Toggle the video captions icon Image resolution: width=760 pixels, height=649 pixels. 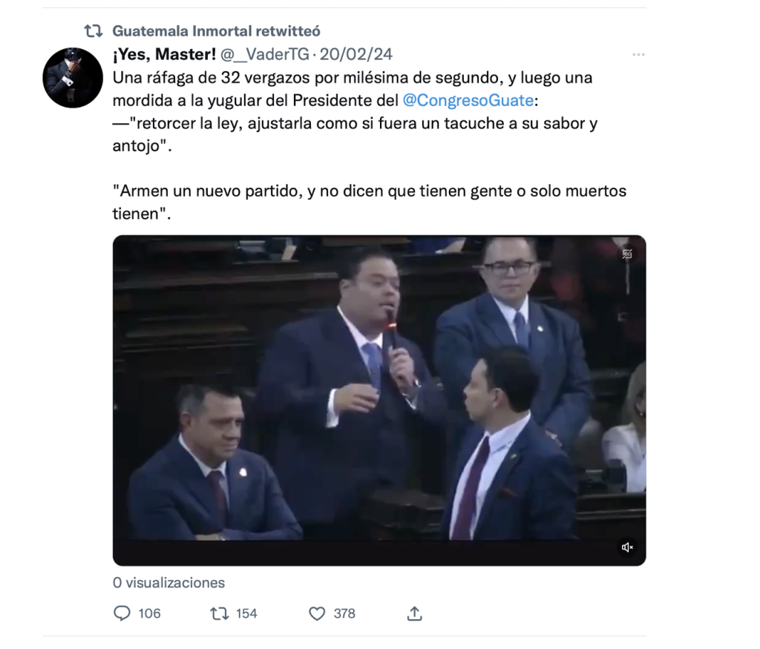click(x=627, y=254)
